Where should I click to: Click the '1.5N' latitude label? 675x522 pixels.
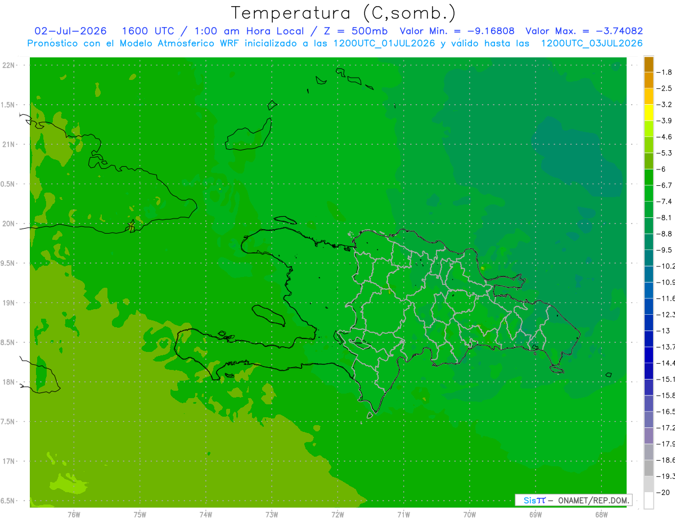click(x=7, y=105)
